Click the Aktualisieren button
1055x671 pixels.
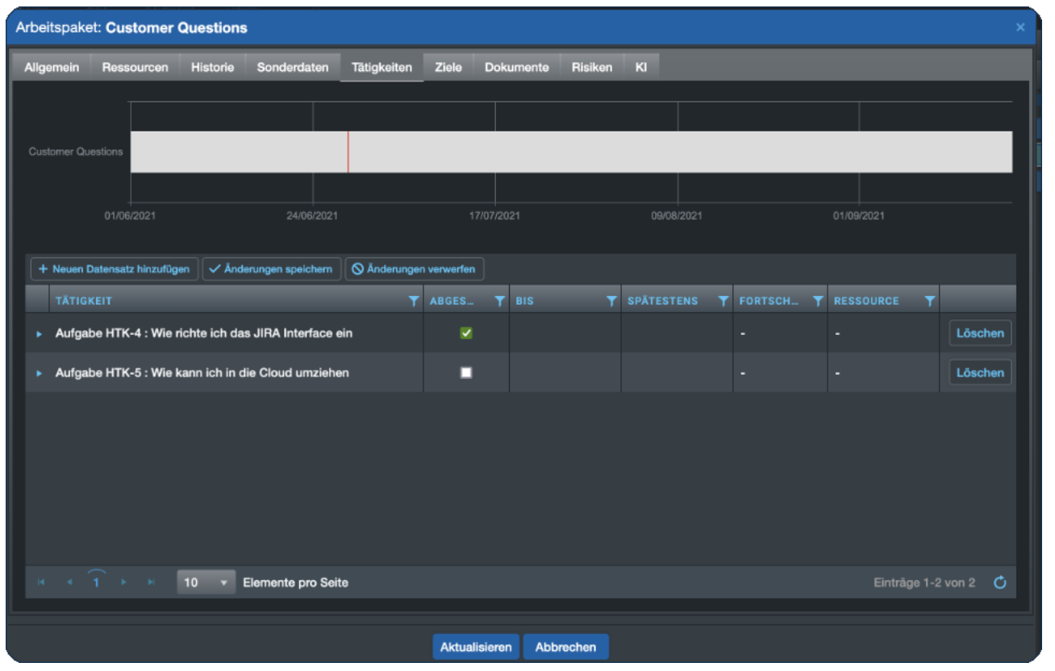476,647
